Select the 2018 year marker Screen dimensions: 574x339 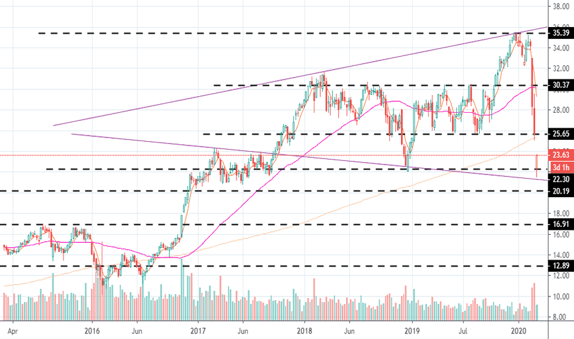(x=304, y=331)
